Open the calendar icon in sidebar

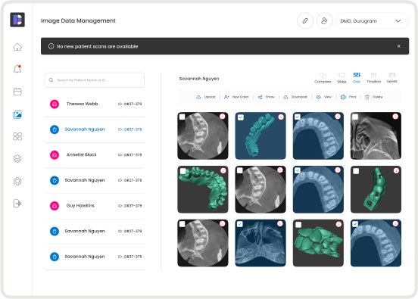17,92
